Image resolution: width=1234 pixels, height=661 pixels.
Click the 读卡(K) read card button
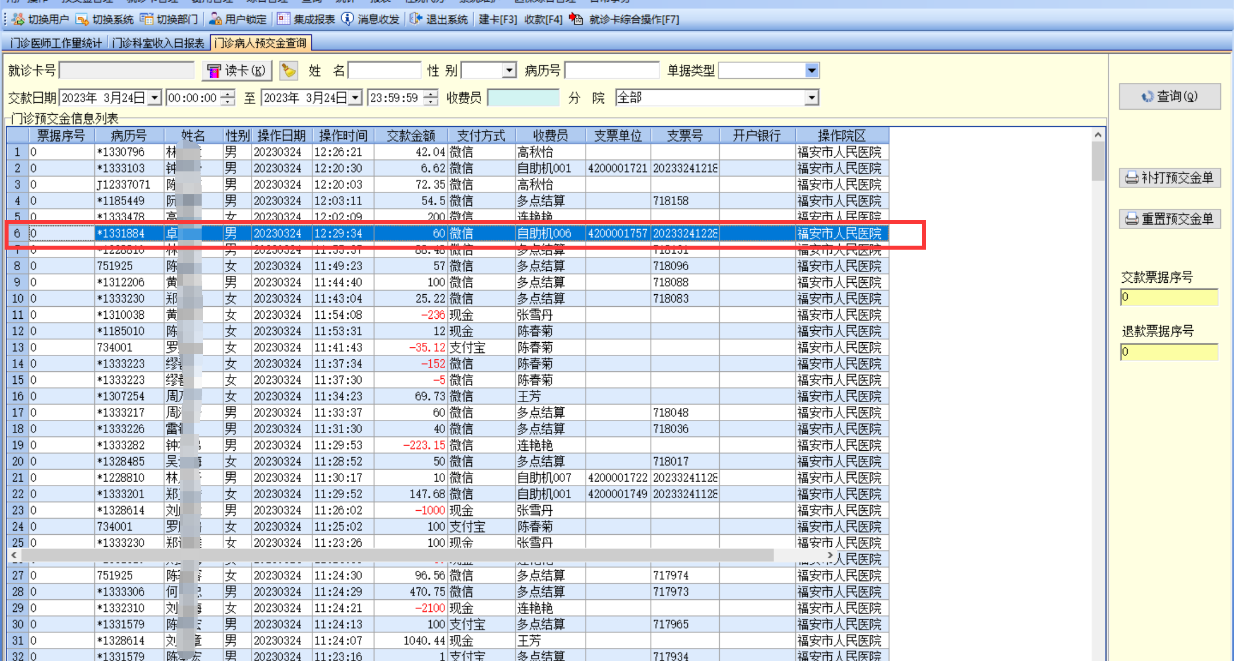[237, 71]
